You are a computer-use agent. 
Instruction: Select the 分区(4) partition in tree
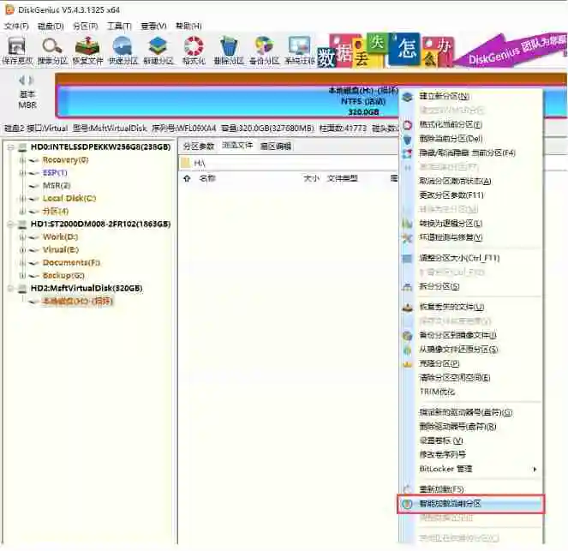tap(56, 212)
